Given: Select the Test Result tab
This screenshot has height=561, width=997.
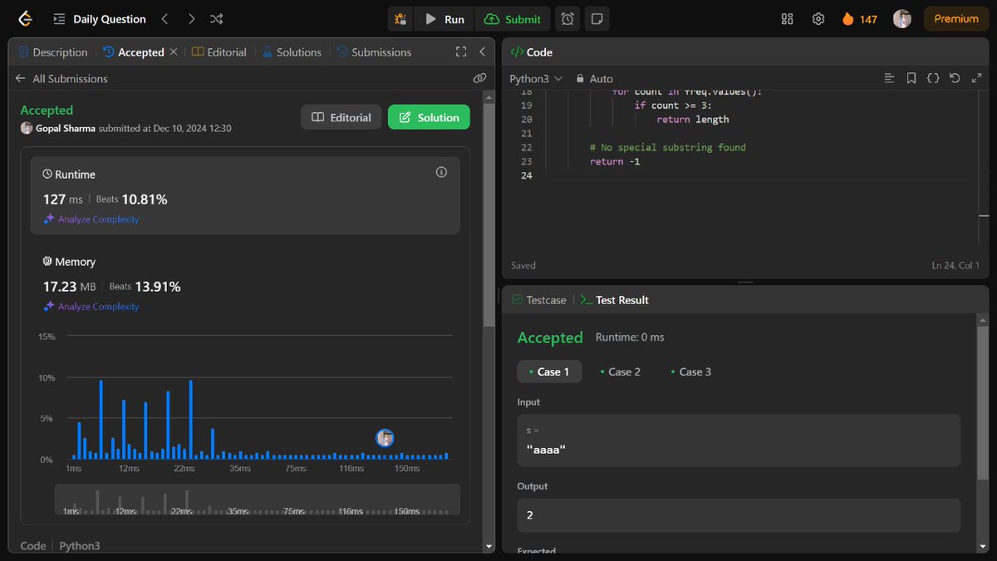Looking at the screenshot, I should coord(614,300).
